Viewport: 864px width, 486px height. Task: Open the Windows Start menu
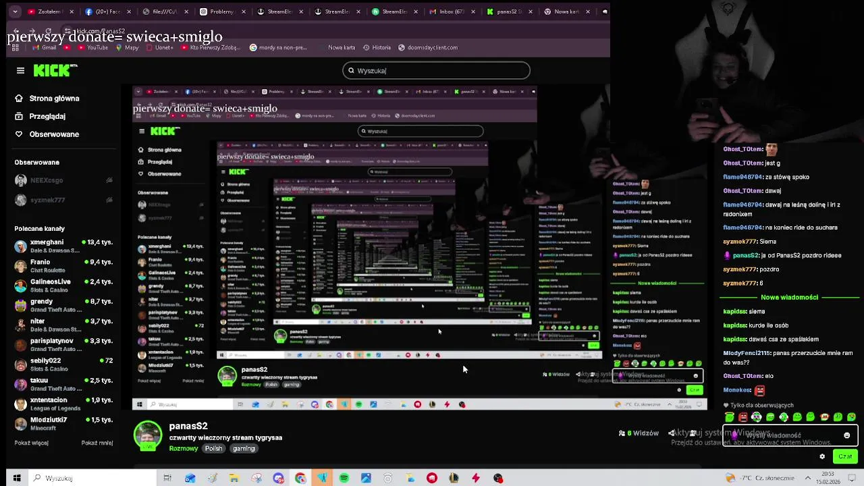(x=17, y=478)
